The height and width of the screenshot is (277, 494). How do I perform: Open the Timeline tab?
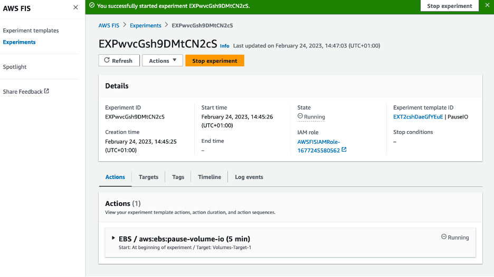[210, 177]
